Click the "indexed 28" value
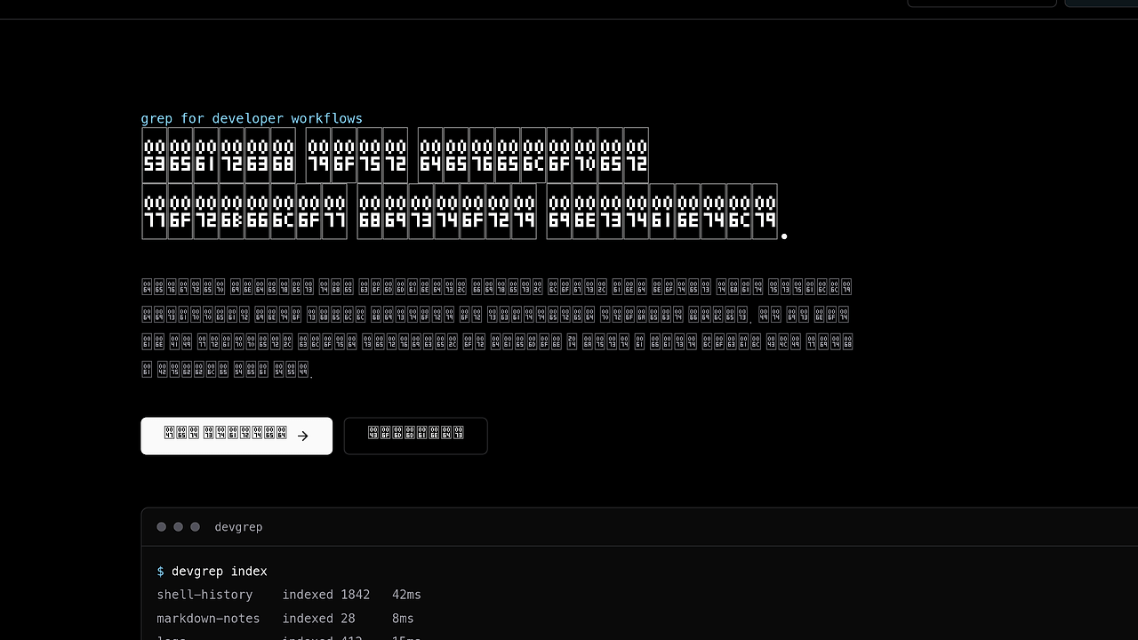This screenshot has width=1138, height=640. (x=318, y=619)
